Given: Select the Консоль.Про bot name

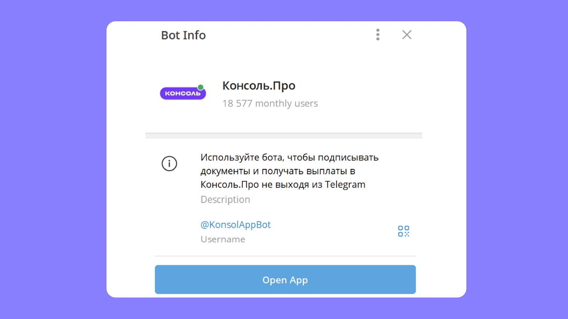Looking at the screenshot, I should [x=259, y=86].
